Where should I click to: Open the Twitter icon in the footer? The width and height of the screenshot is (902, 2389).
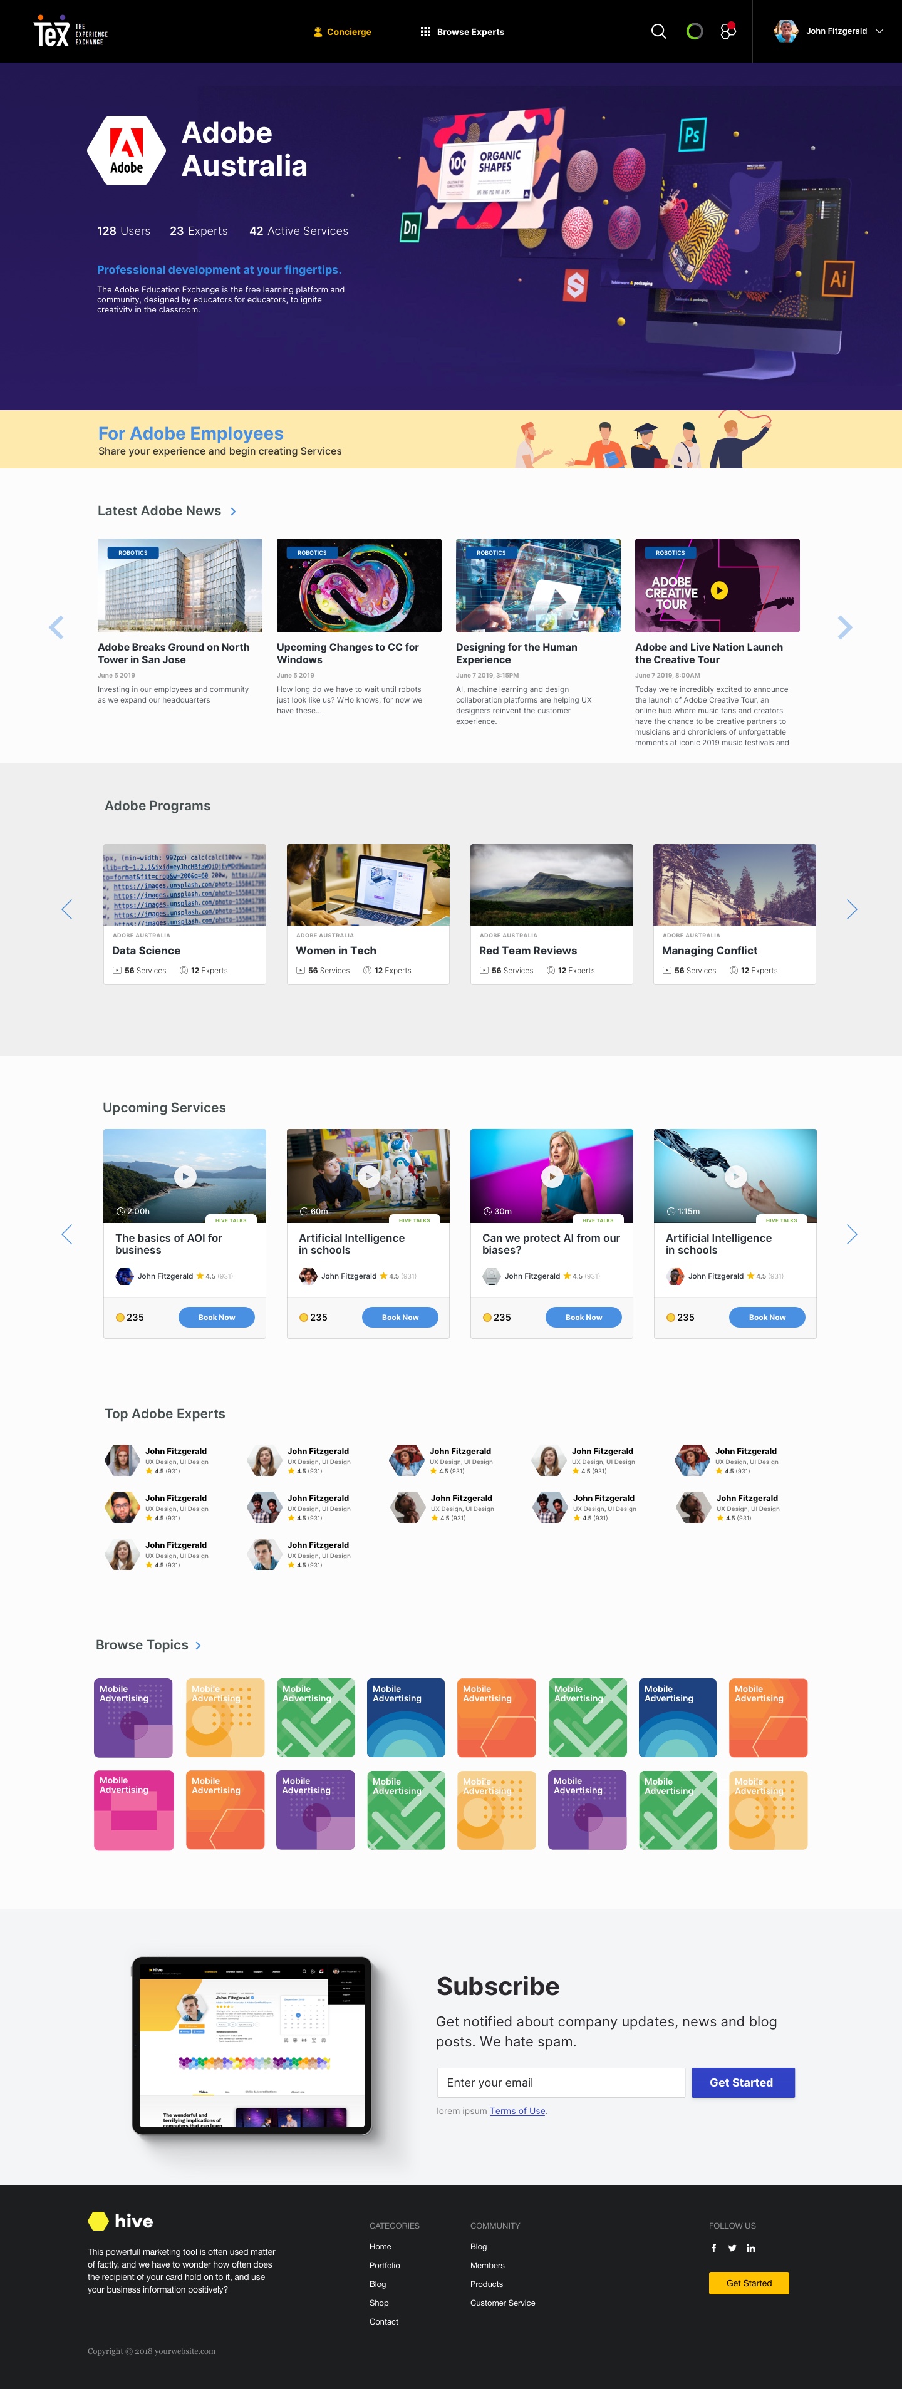point(732,2248)
